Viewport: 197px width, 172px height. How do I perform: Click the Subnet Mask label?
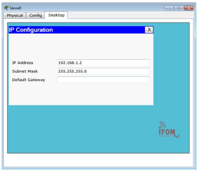(x=25, y=71)
